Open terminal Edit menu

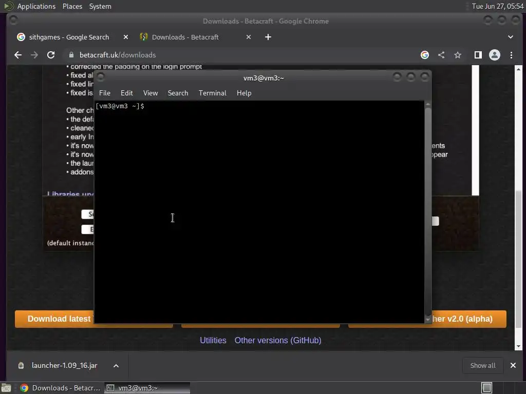pyautogui.click(x=127, y=93)
